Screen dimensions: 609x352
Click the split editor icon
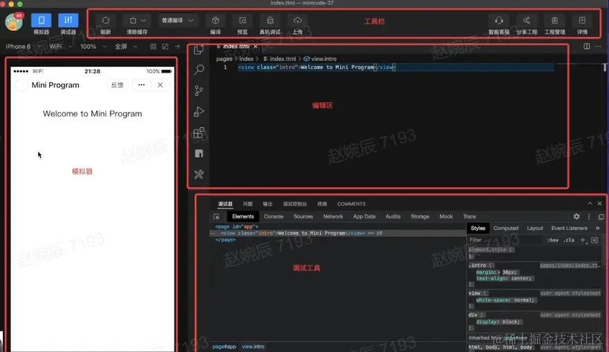(x=586, y=46)
